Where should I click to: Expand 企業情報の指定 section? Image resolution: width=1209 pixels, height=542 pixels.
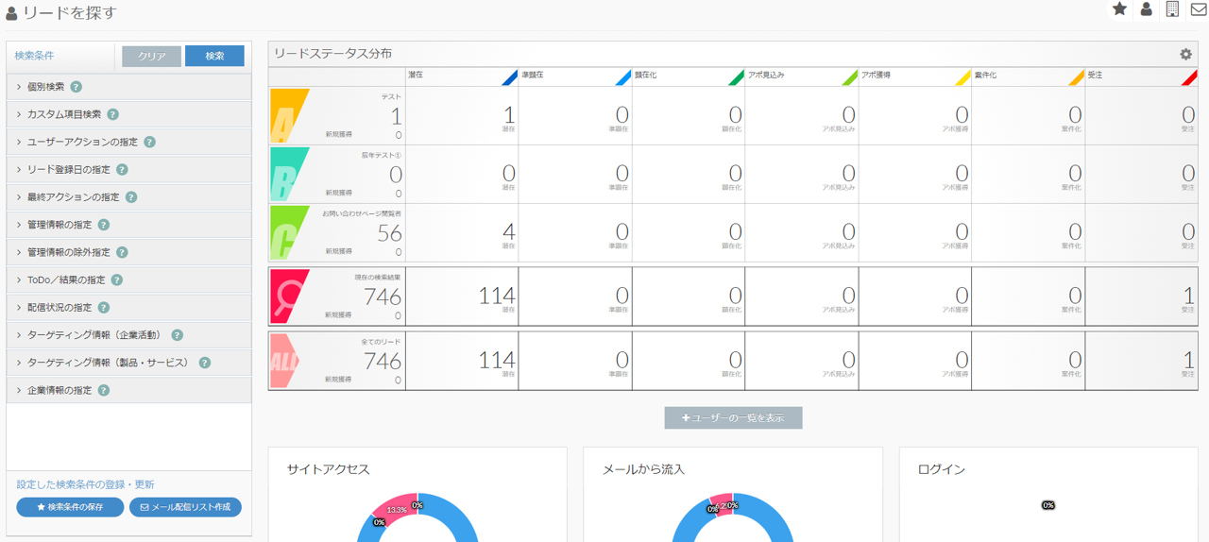click(x=128, y=390)
